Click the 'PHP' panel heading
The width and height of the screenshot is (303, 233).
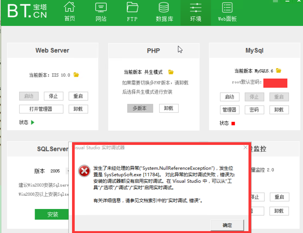point(154,51)
